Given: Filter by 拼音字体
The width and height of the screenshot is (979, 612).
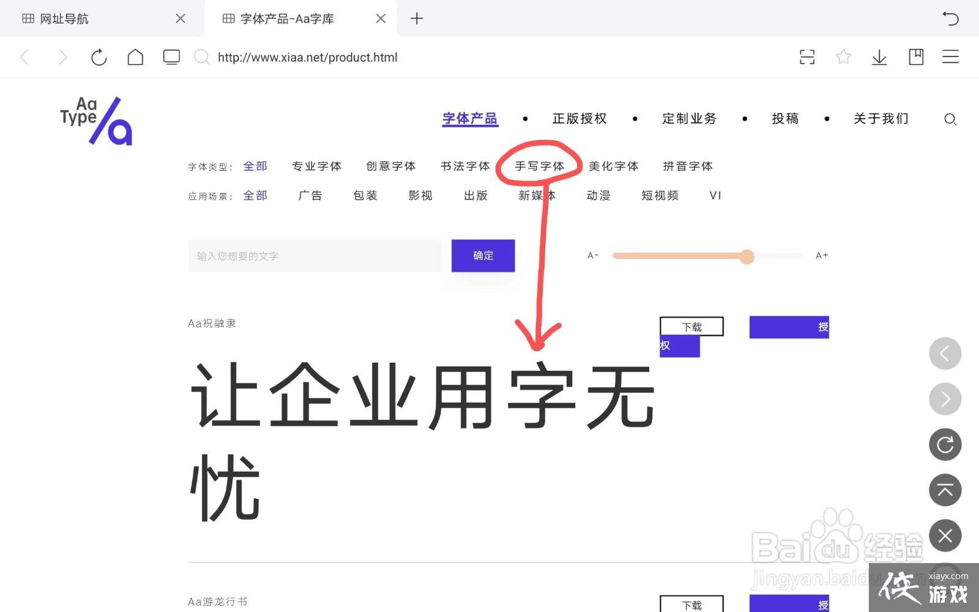Looking at the screenshot, I should [x=688, y=166].
